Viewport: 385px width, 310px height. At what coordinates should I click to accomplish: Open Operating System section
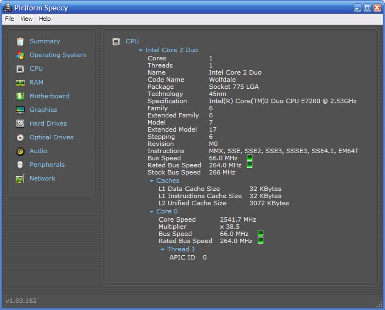tap(58, 55)
